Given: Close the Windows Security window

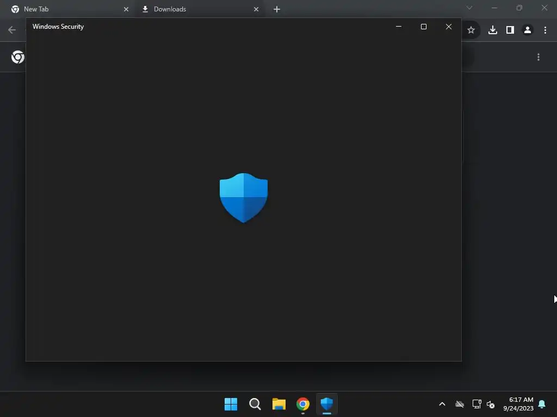Looking at the screenshot, I should point(449,27).
